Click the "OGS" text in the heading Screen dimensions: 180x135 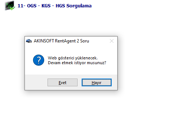32,6
